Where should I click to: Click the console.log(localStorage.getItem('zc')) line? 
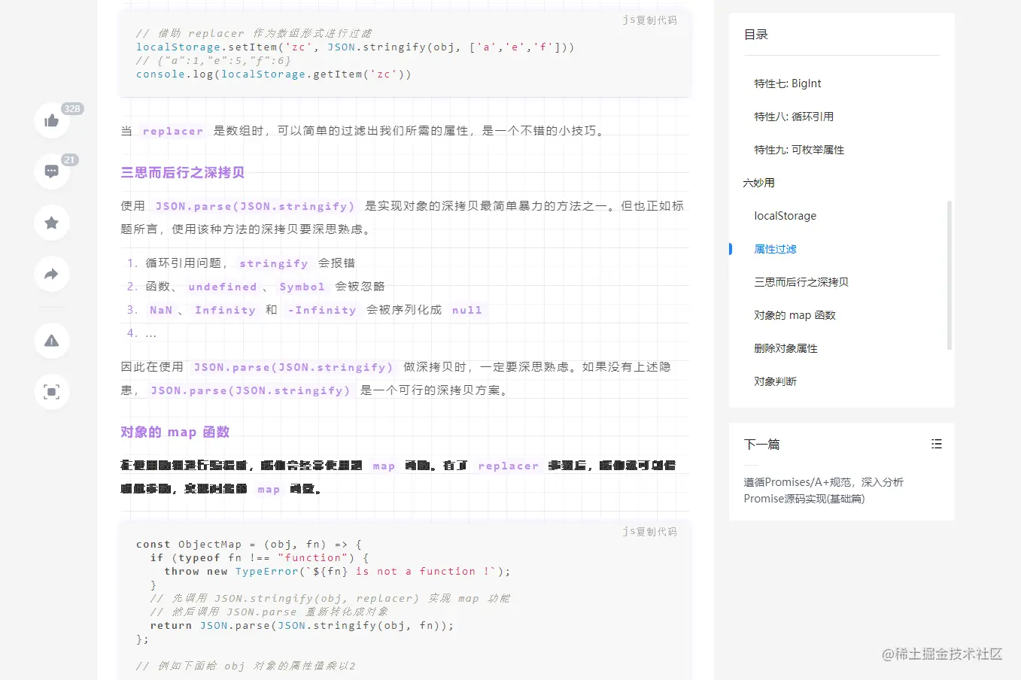[x=274, y=74]
